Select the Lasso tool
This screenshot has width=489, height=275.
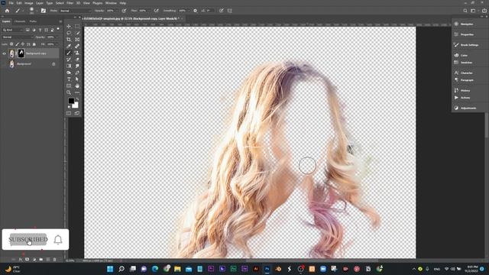click(x=69, y=33)
